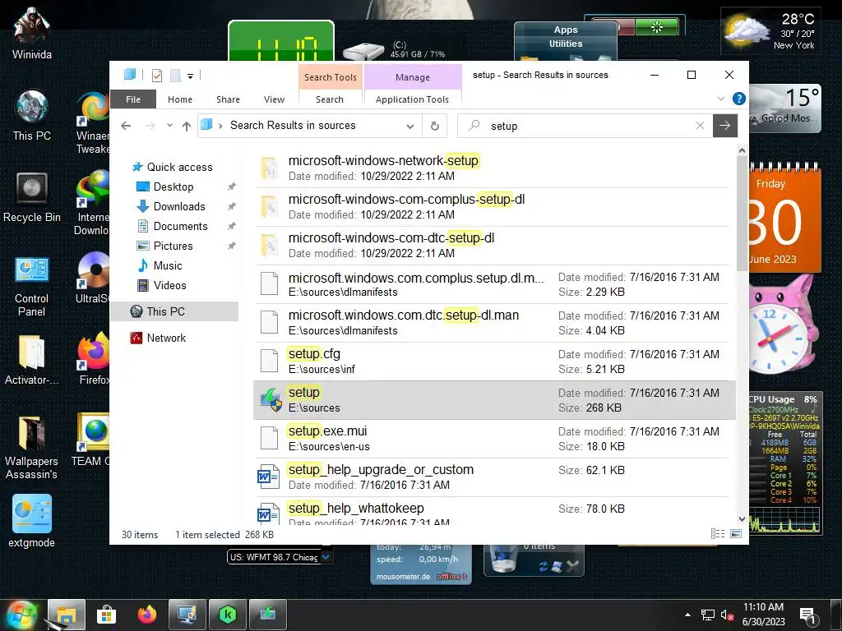Open recent locations dropdown arrow
This screenshot has width=842, height=631.
click(169, 126)
